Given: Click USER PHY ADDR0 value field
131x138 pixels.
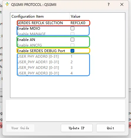Looking at the screenshot, I should tap(71, 56).
